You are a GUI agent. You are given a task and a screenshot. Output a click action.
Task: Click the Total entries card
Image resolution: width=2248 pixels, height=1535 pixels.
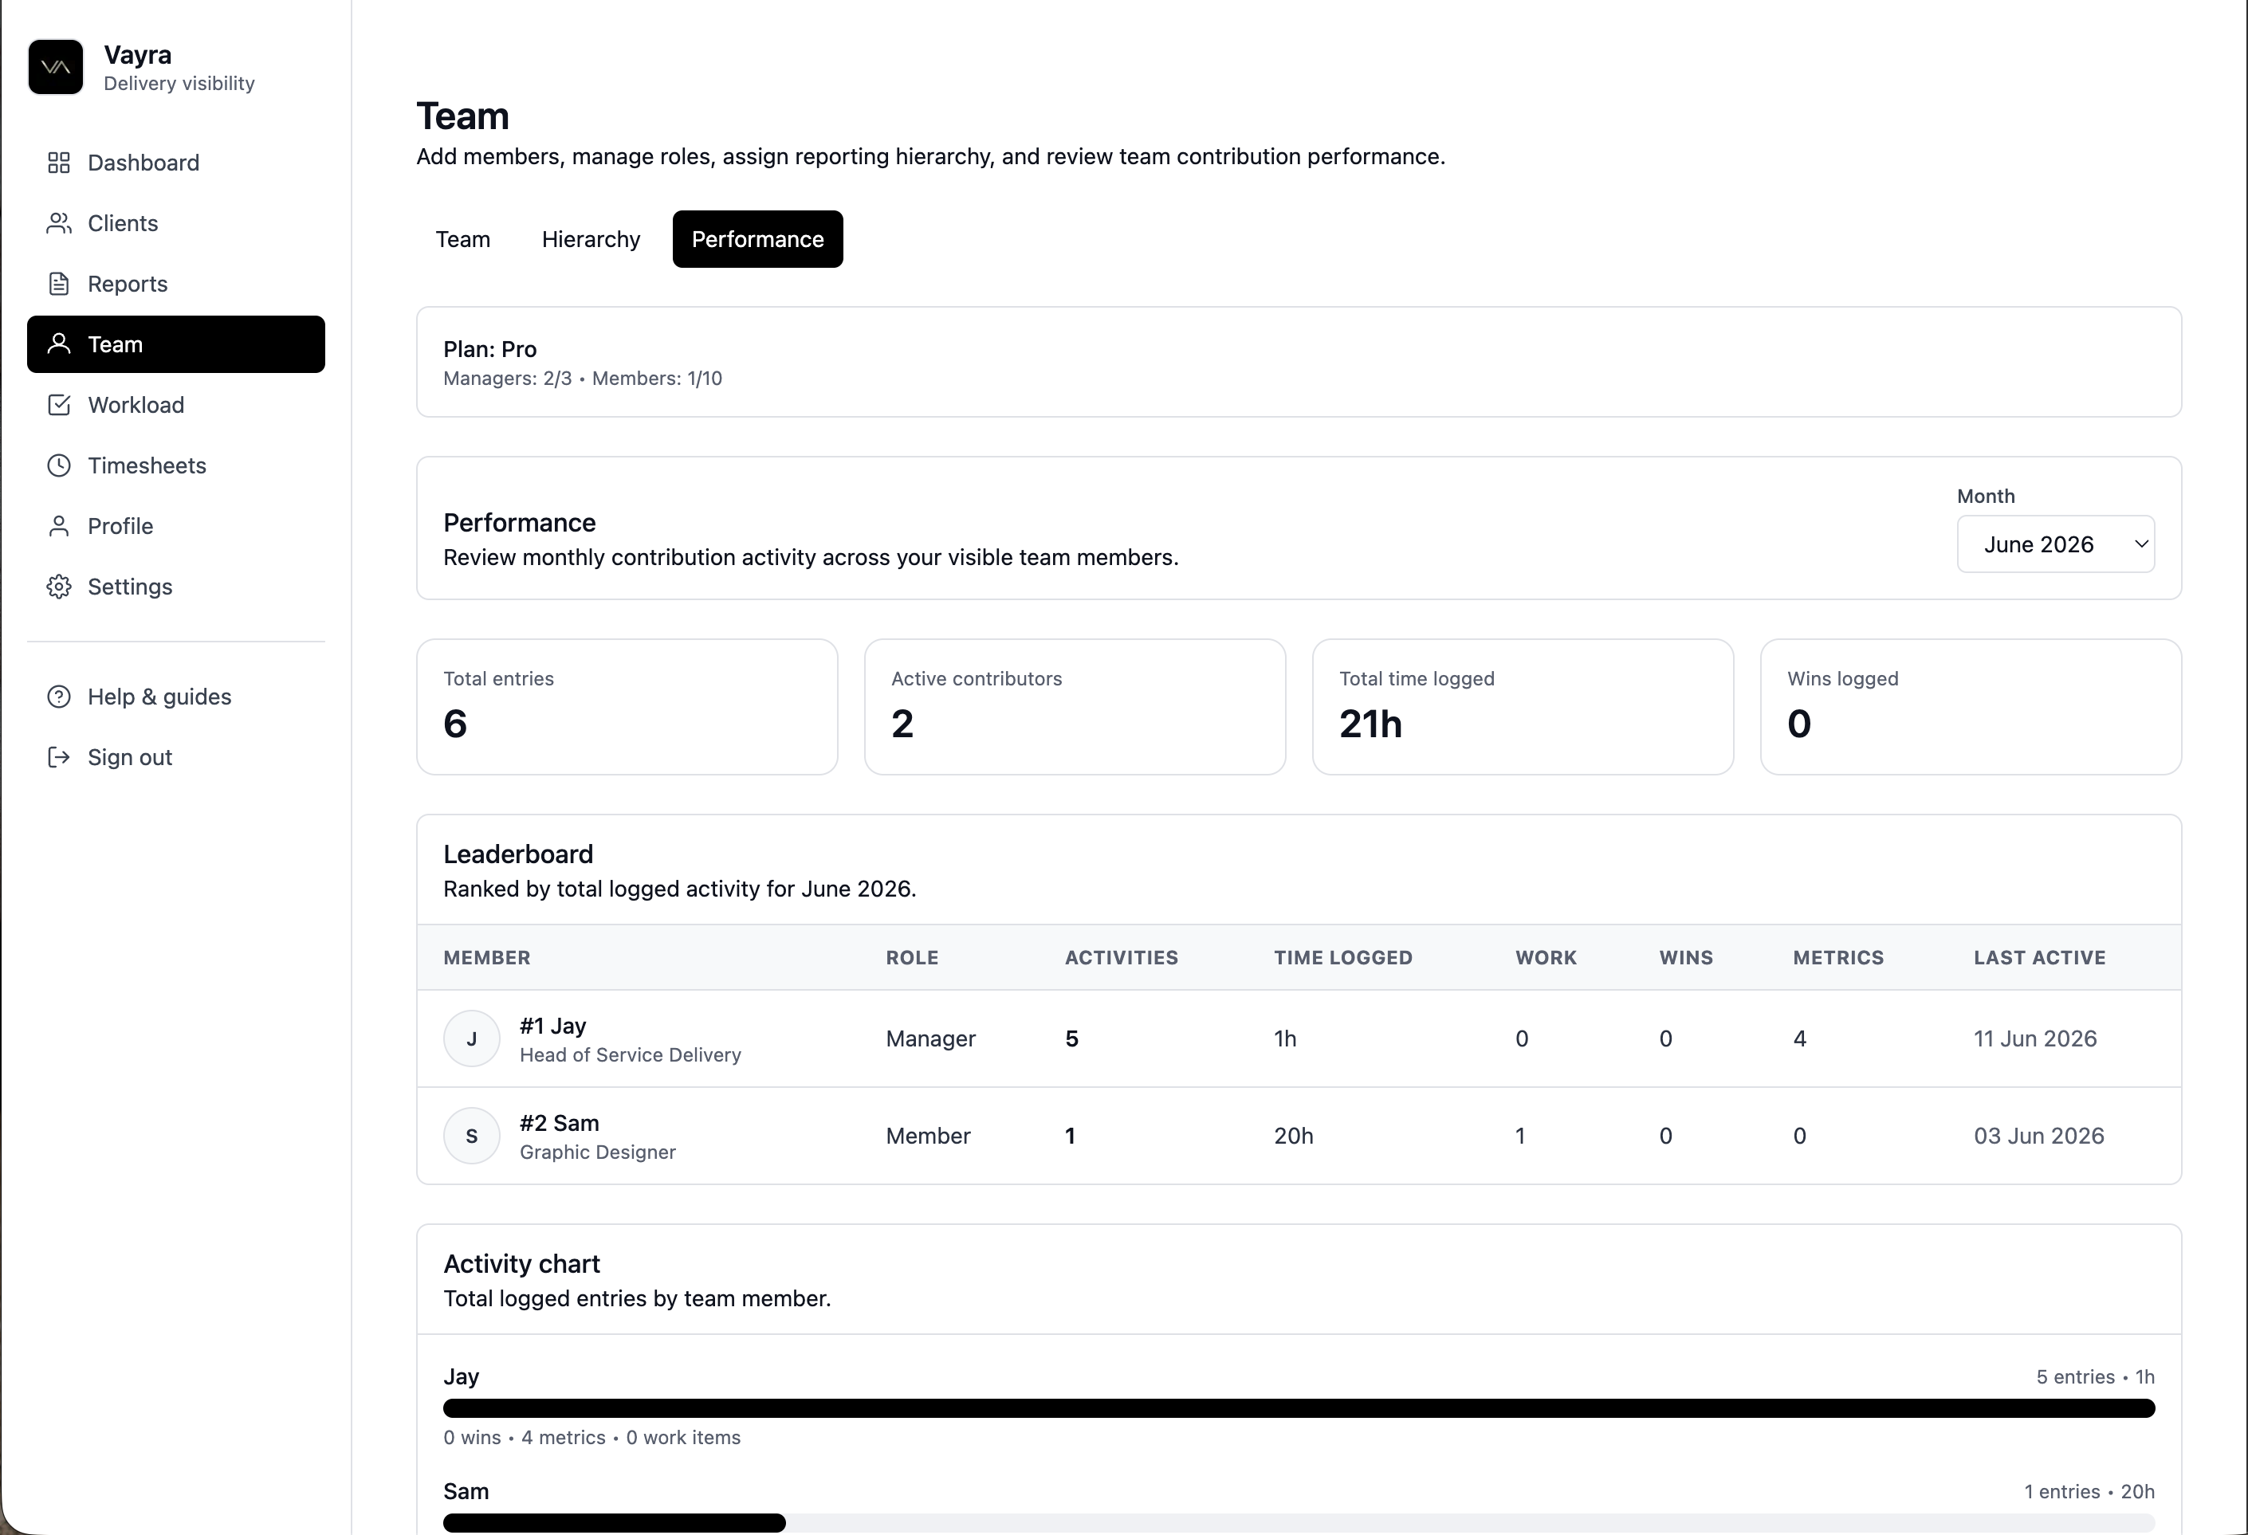coord(627,707)
